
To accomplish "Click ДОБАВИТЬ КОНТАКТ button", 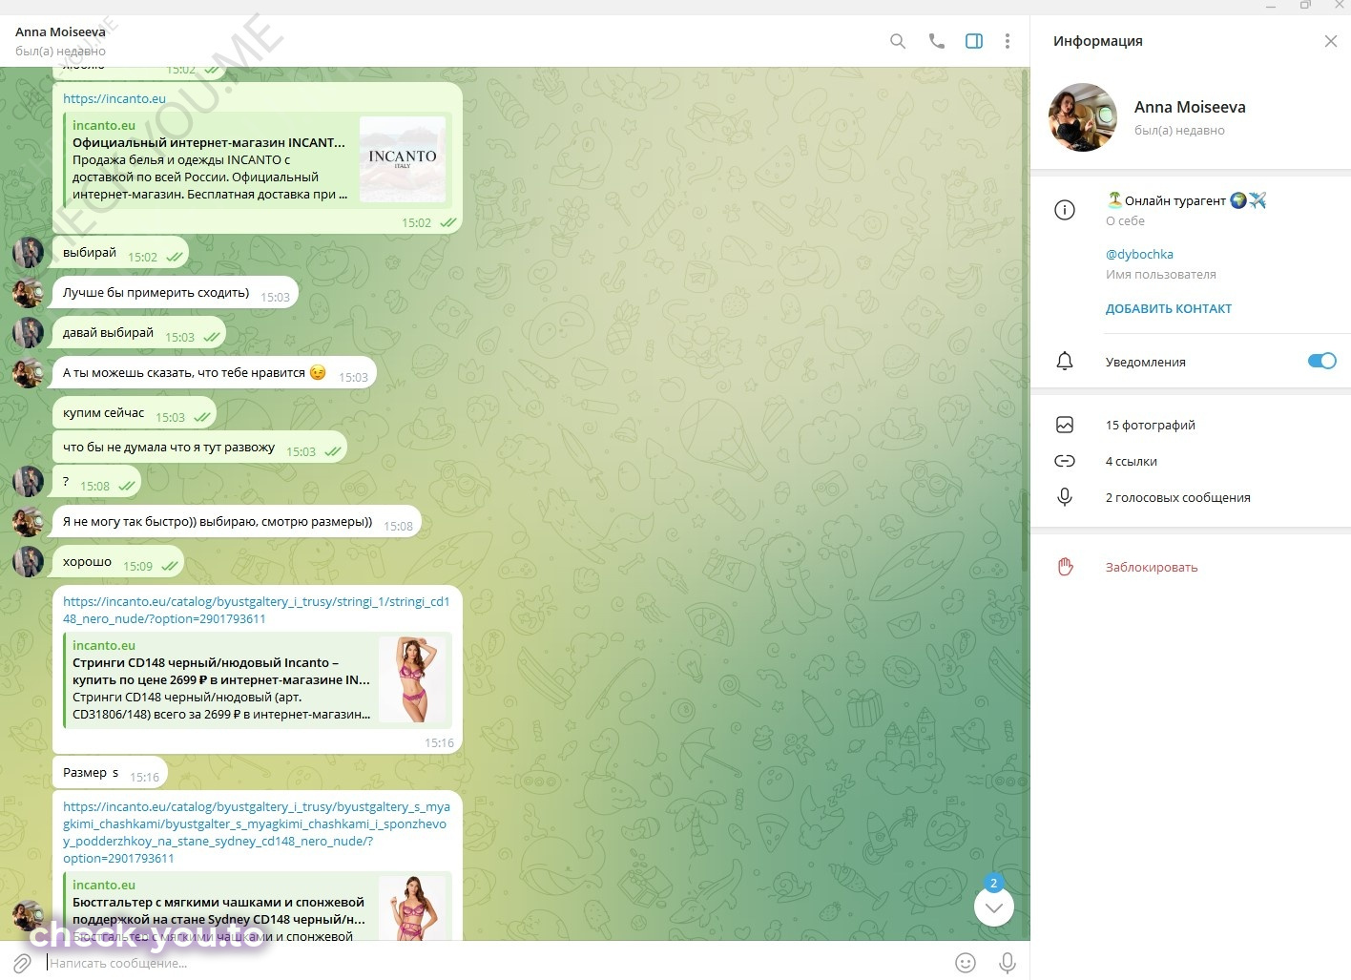I will coord(1169,308).
